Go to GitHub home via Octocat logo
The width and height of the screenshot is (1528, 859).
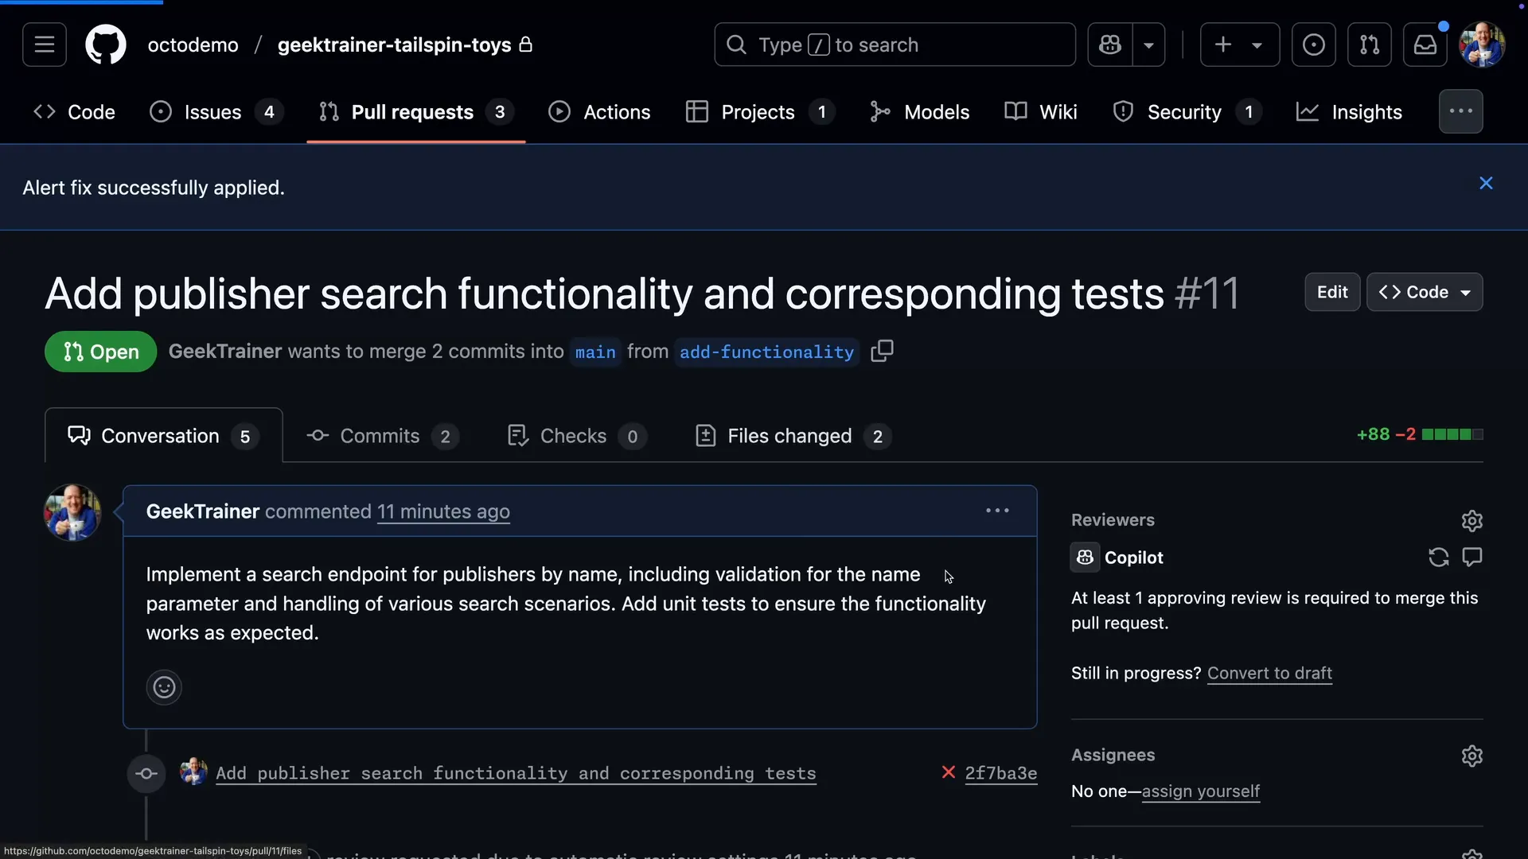click(106, 45)
